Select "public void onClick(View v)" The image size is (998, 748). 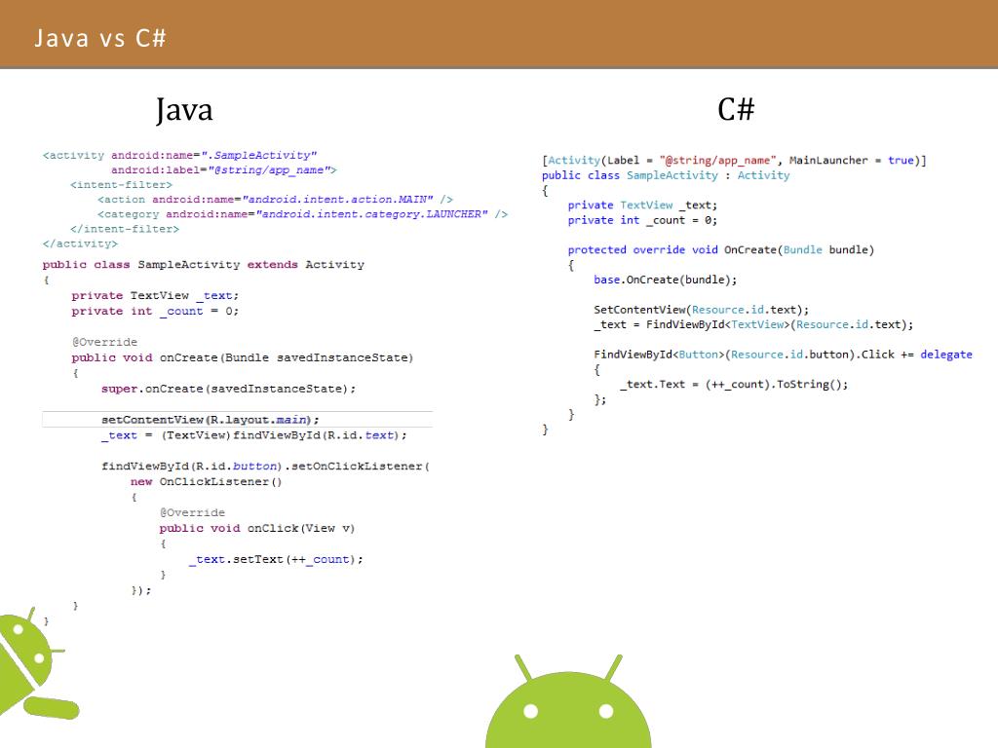pos(257,529)
